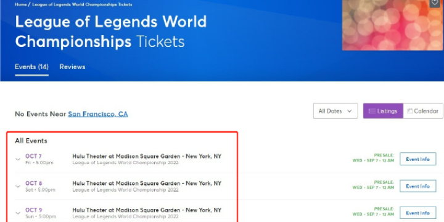The image size is (444, 222).
Task: Change location via San Francisco, CA link
Action: pos(98,114)
